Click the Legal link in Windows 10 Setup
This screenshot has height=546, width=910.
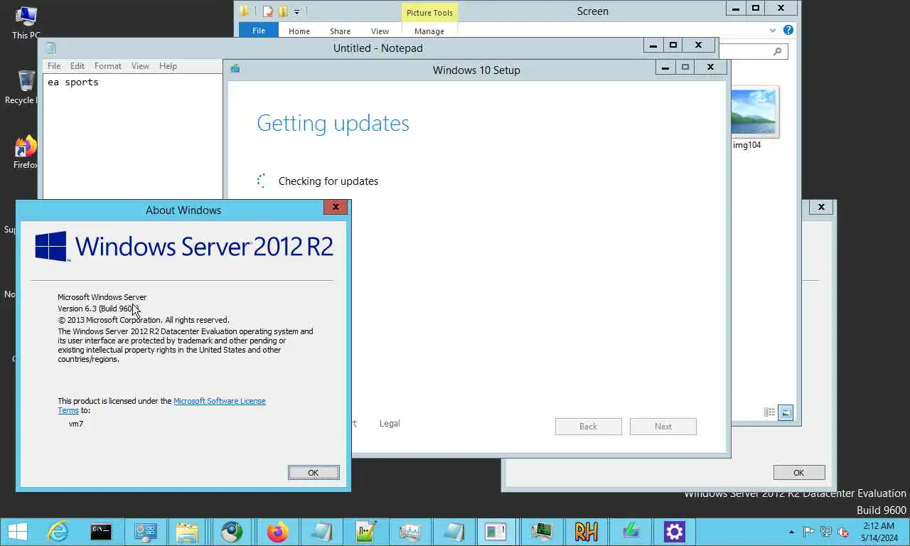click(x=390, y=424)
